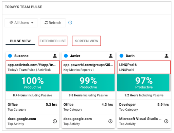Open the All Users dropdown
Image resolution: width=174 pixels, height=133 pixels.
click(21, 23)
